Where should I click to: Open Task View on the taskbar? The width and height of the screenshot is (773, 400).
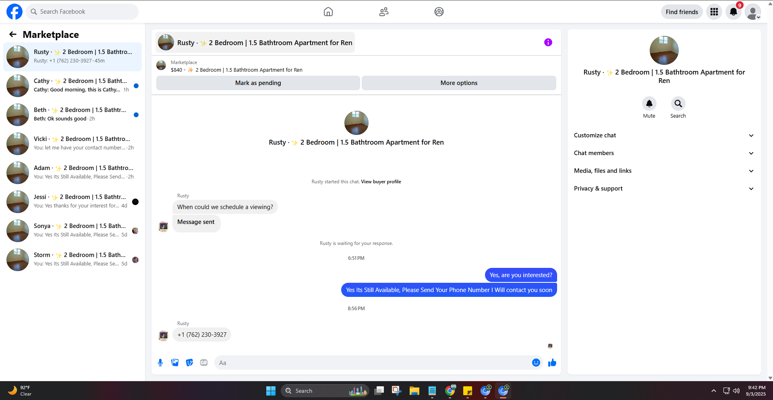[x=379, y=391]
